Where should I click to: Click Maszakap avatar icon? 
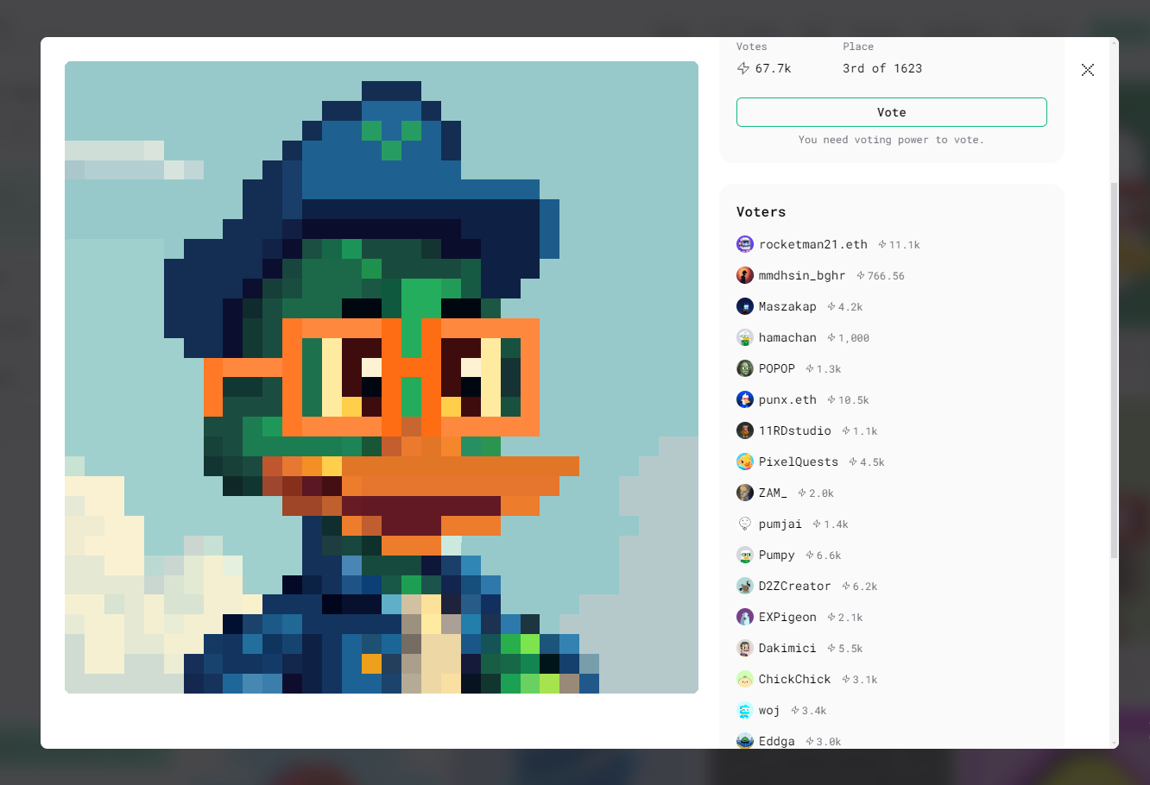point(745,306)
